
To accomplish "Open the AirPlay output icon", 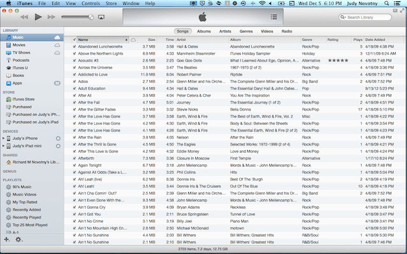I will 101,17.
